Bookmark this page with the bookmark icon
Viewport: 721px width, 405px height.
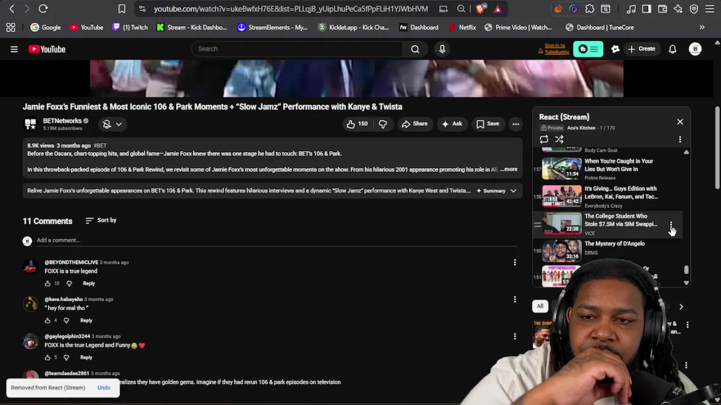pyautogui.click(x=122, y=8)
